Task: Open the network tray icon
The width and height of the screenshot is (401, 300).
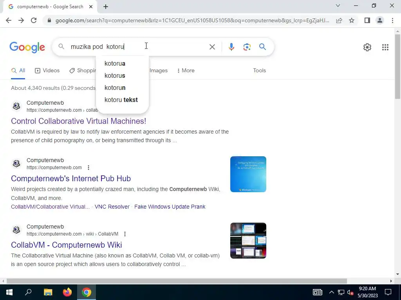Action: click(x=341, y=292)
